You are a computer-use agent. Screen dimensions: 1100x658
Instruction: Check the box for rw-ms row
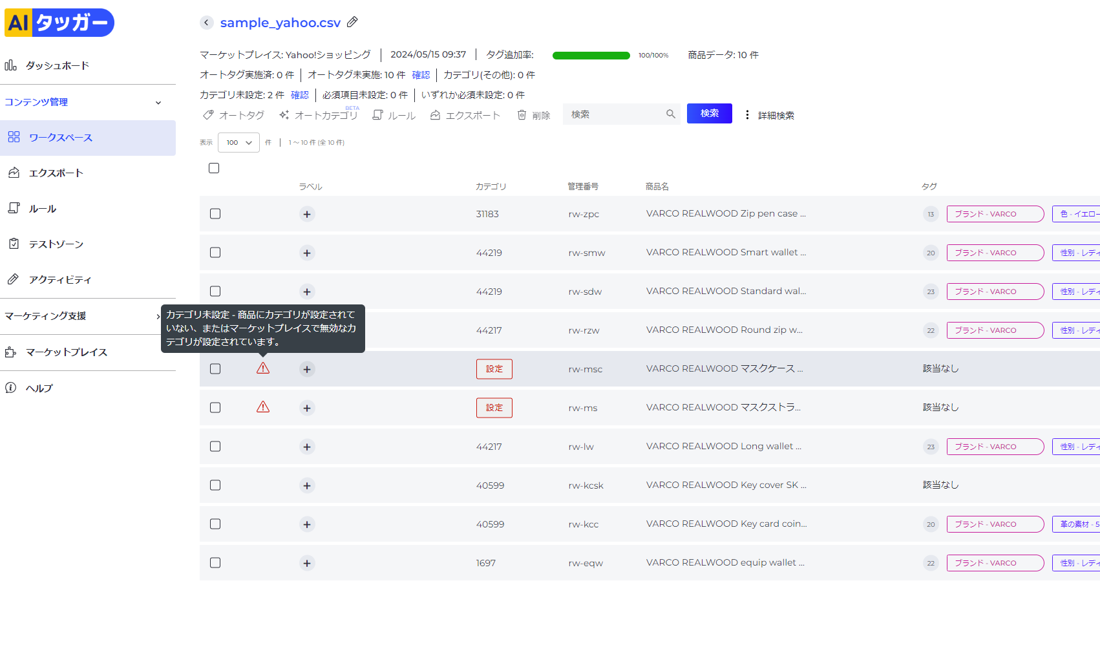215,407
